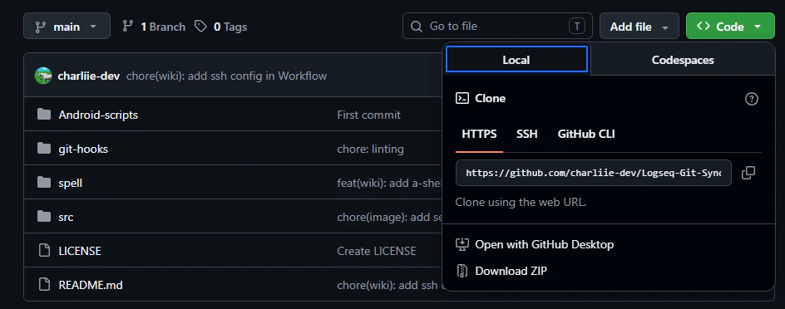Open the src folder
785x309 pixels.
click(x=66, y=217)
